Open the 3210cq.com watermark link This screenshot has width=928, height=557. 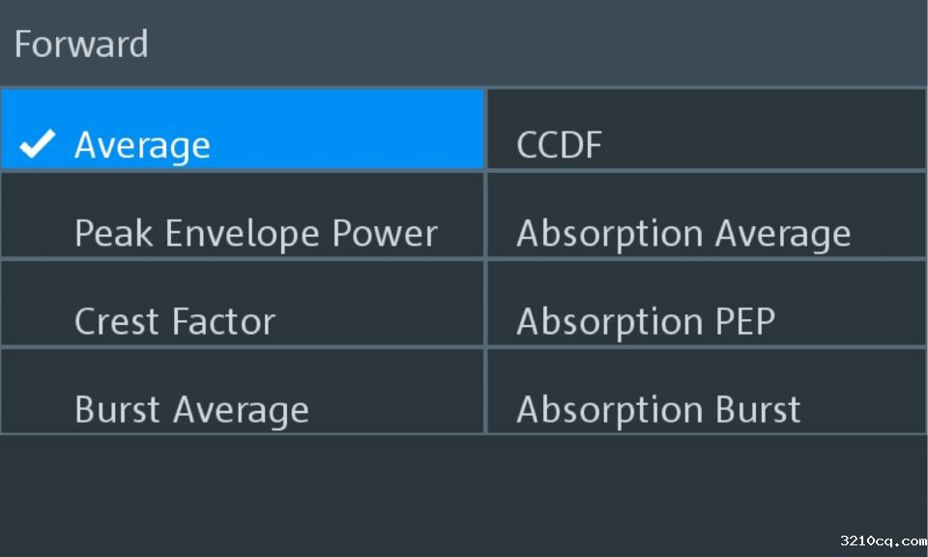click(884, 541)
